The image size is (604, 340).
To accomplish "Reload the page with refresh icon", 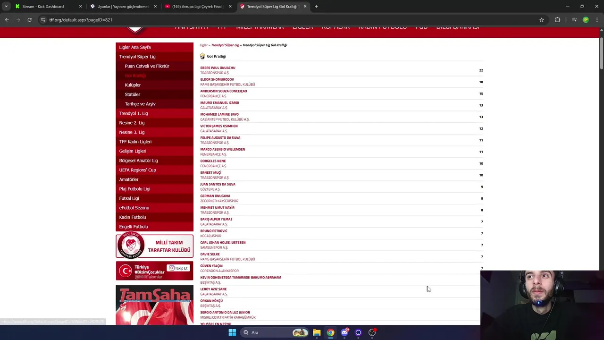I will tap(29, 20).
